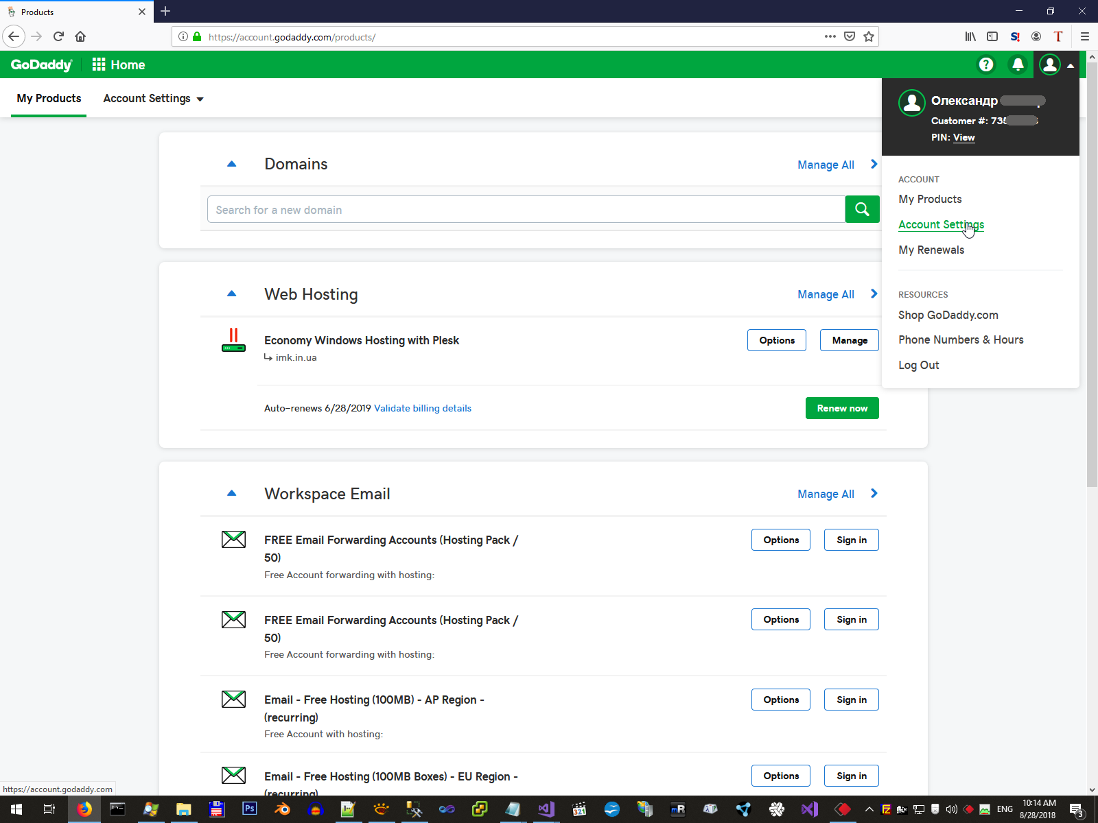Open a new browser tab

click(165, 11)
